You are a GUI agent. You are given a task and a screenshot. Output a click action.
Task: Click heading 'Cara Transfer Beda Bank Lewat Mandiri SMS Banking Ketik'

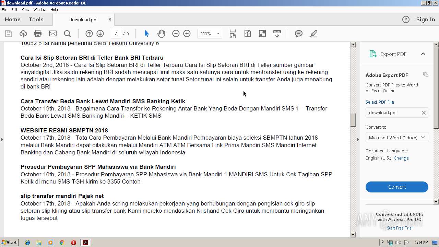pyautogui.click(x=103, y=101)
